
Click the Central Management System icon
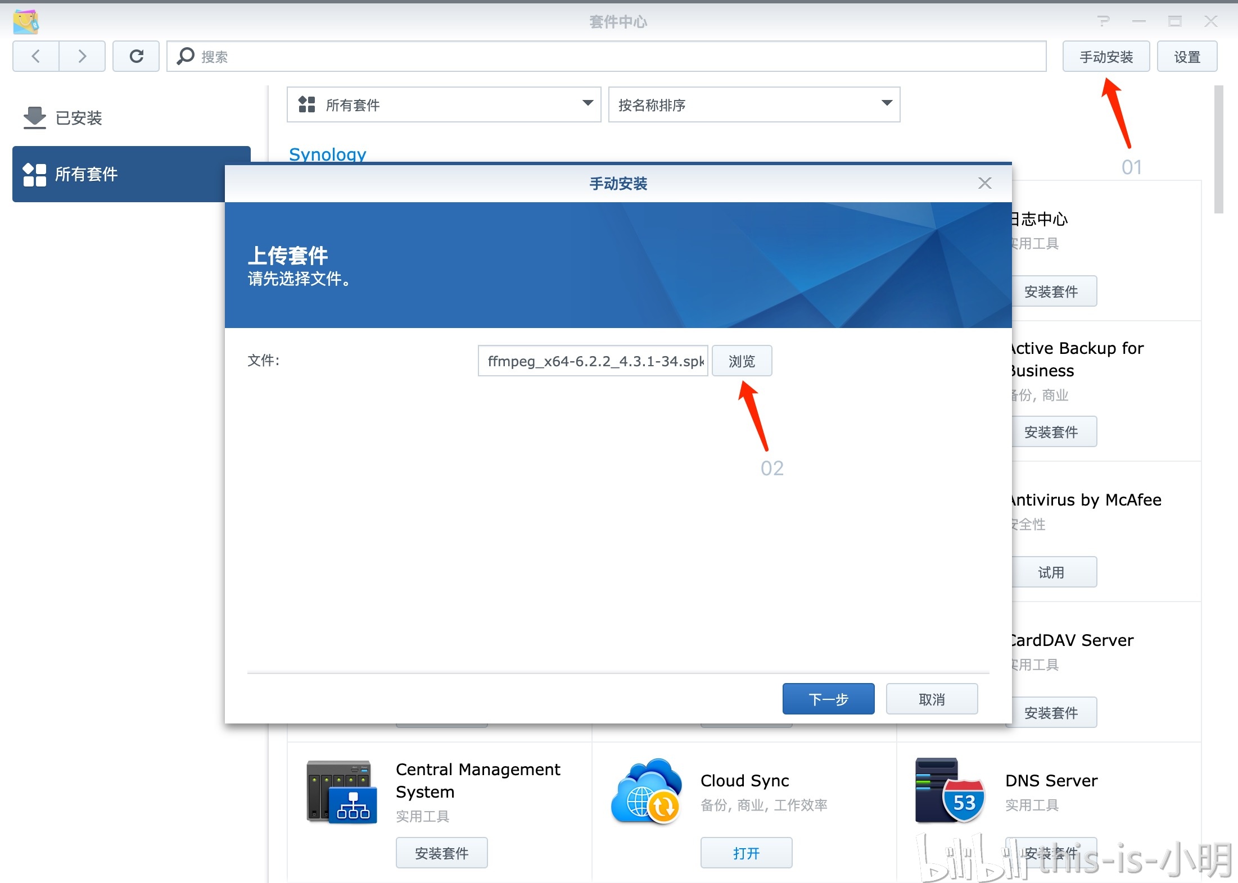[341, 792]
